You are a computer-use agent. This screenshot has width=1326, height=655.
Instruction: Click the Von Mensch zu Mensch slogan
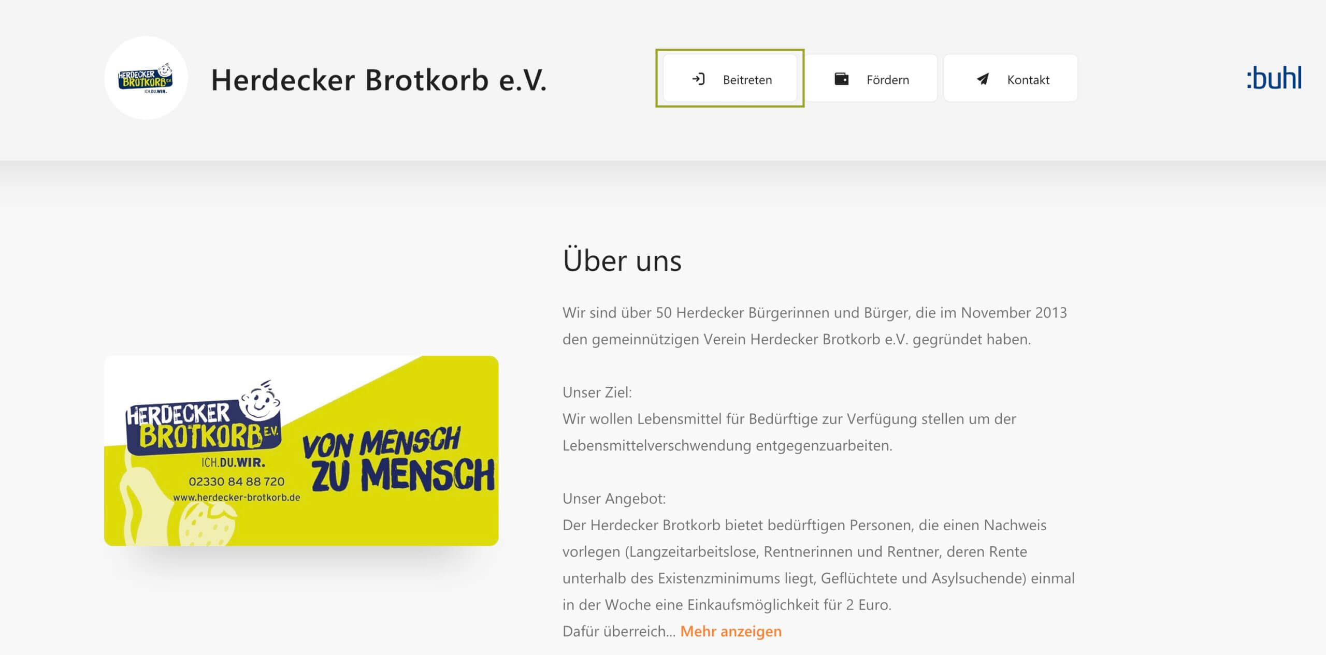tap(398, 459)
